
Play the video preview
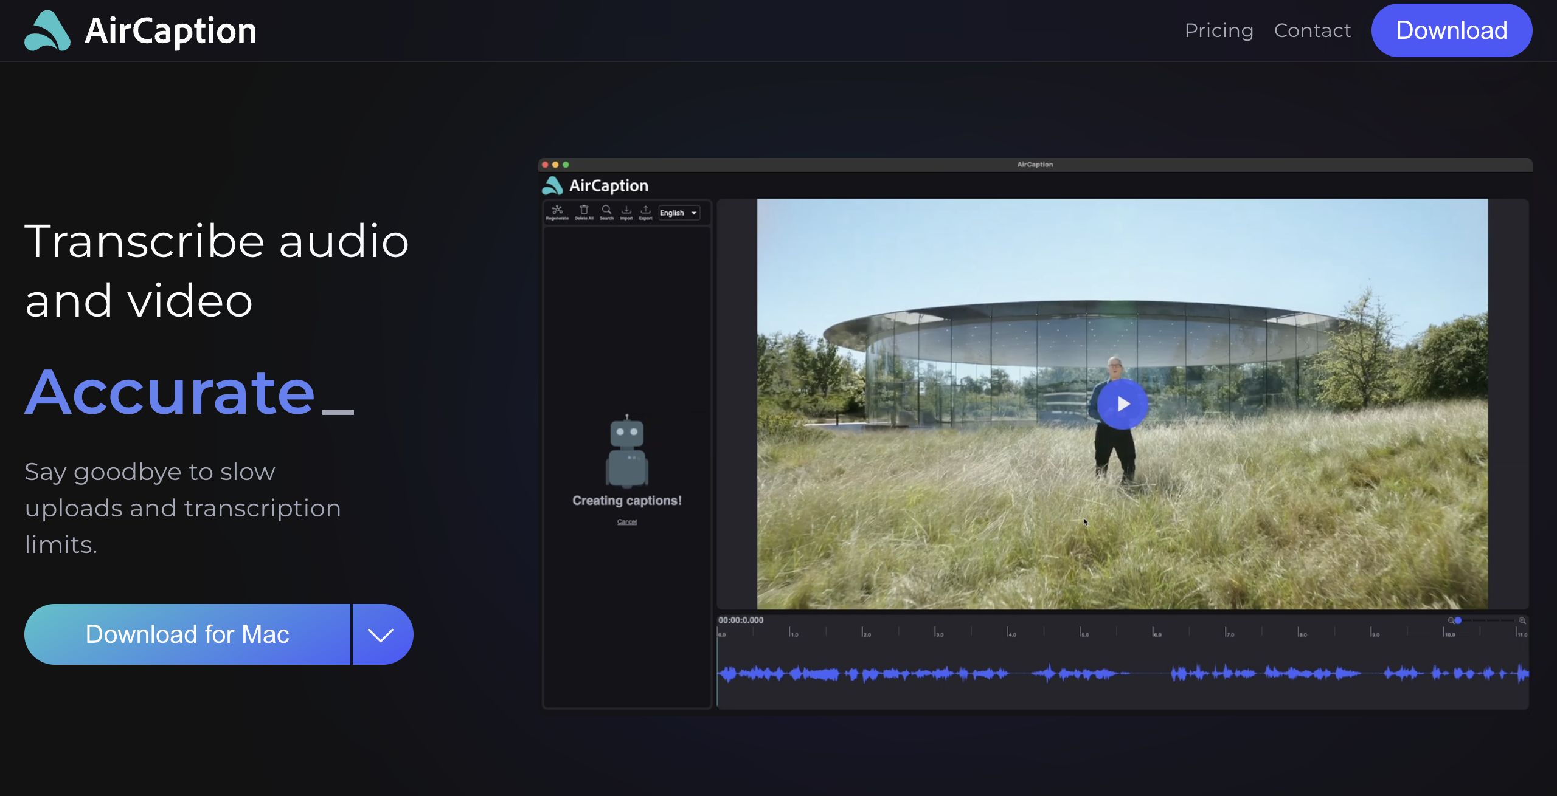(x=1122, y=404)
